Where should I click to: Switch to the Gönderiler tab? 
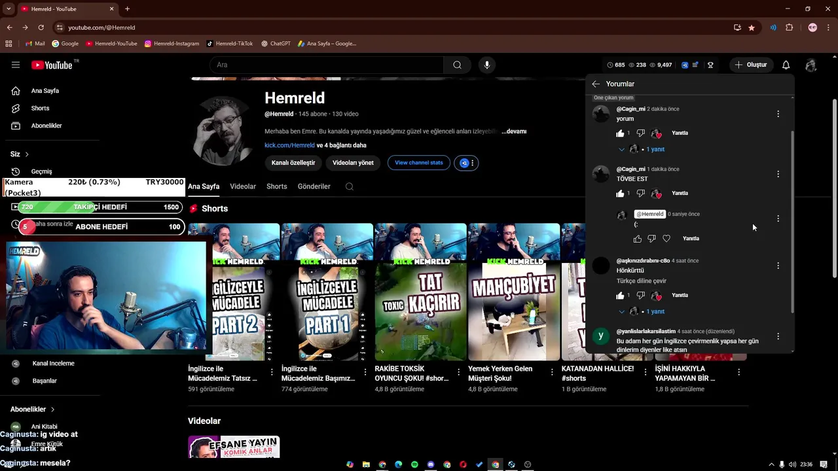pos(314,186)
